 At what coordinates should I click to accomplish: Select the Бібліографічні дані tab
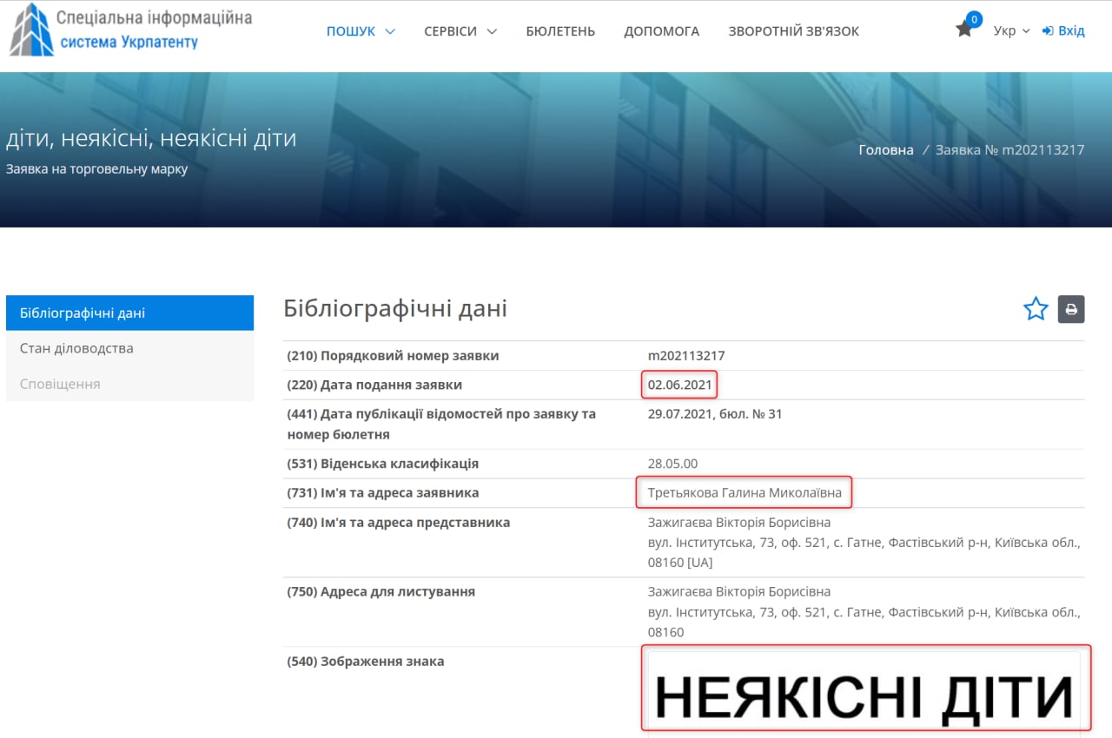129,313
